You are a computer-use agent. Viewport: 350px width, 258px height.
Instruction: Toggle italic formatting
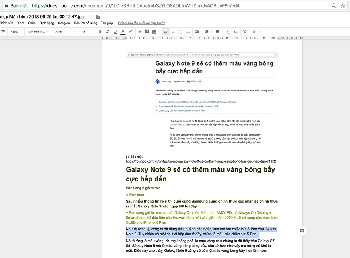(108, 32)
